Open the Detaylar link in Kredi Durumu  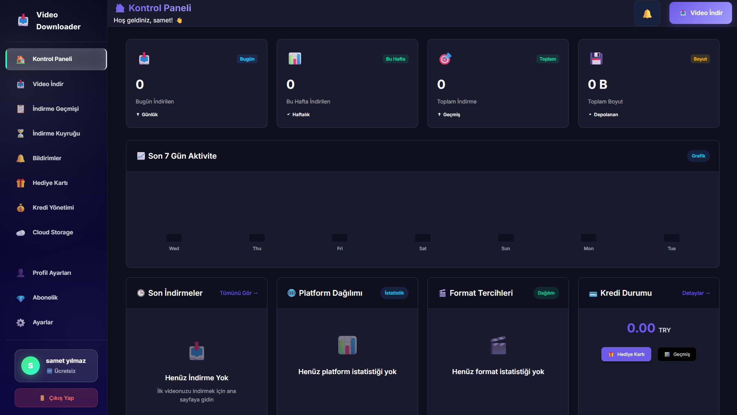coord(696,293)
